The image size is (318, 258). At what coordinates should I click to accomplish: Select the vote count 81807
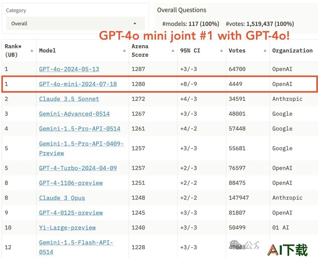[x=237, y=213]
